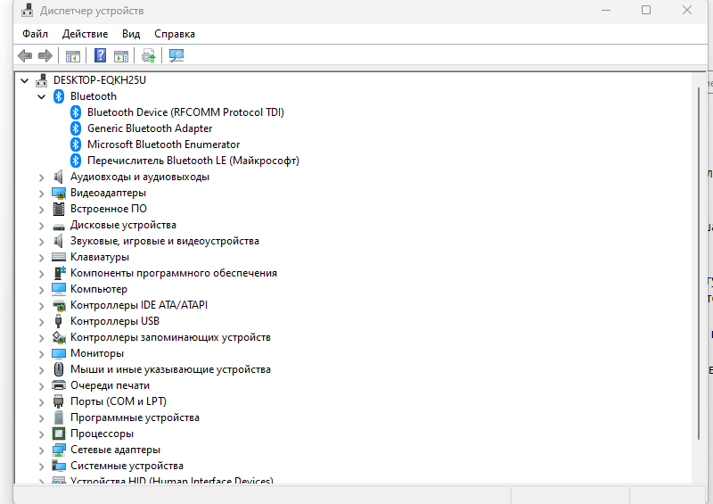Expand the Аудиовходы и аудиовыходы category
Image resolution: width=713 pixels, height=504 pixels.
[41, 178]
